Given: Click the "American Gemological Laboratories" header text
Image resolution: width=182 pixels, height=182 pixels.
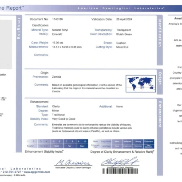Looking at the screenshot, I should click(121, 8).
